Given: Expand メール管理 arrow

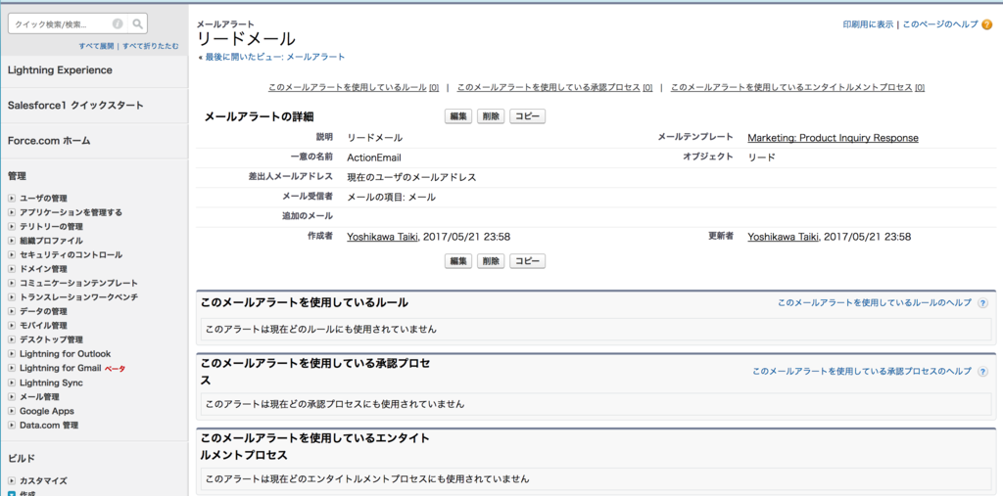Looking at the screenshot, I should point(12,397).
